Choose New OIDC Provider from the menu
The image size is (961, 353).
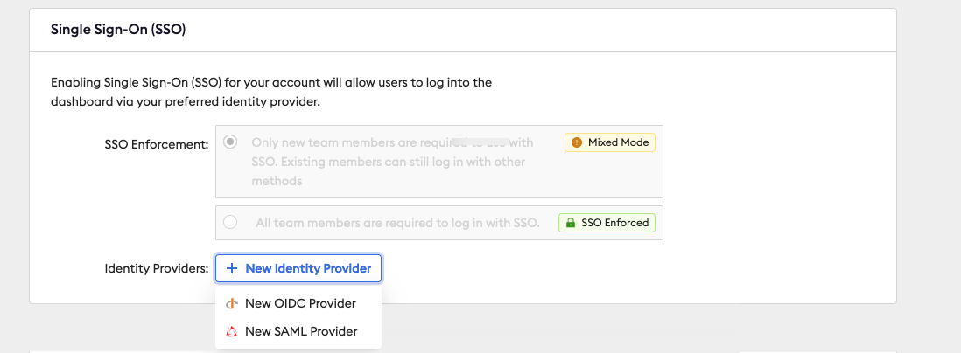click(300, 304)
